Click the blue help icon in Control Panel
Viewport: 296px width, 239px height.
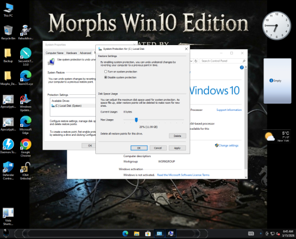[242, 68]
